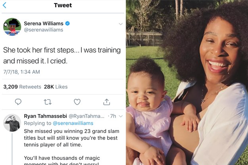
Task: Tap the retweet icon
Action: point(48,102)
